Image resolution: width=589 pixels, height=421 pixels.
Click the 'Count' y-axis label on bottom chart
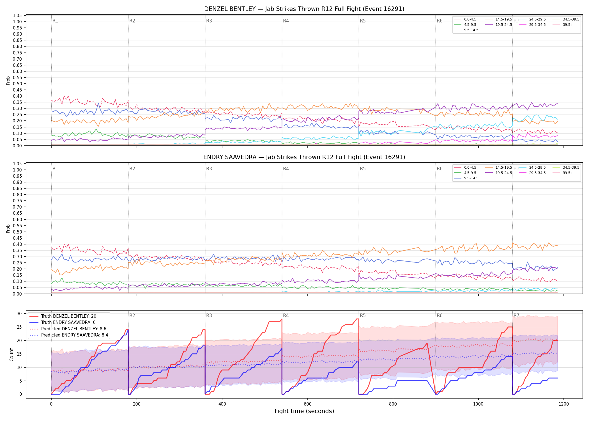[11, 354]
